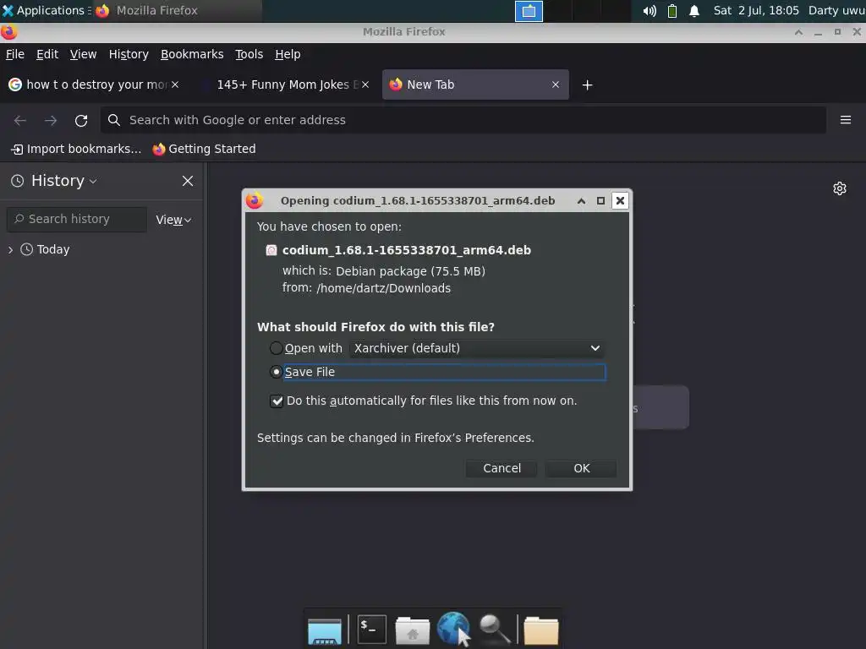Open Getting Started bookmark
This screenshot has width=866, height=649.
205,149
